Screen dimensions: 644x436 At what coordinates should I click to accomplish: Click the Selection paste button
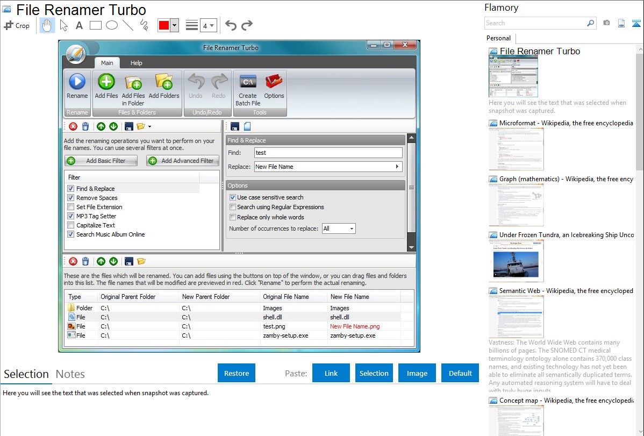coord(374,373)
